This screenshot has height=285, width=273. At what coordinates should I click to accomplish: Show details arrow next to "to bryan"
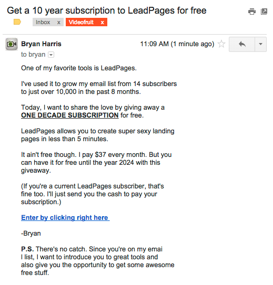(51, 55)
